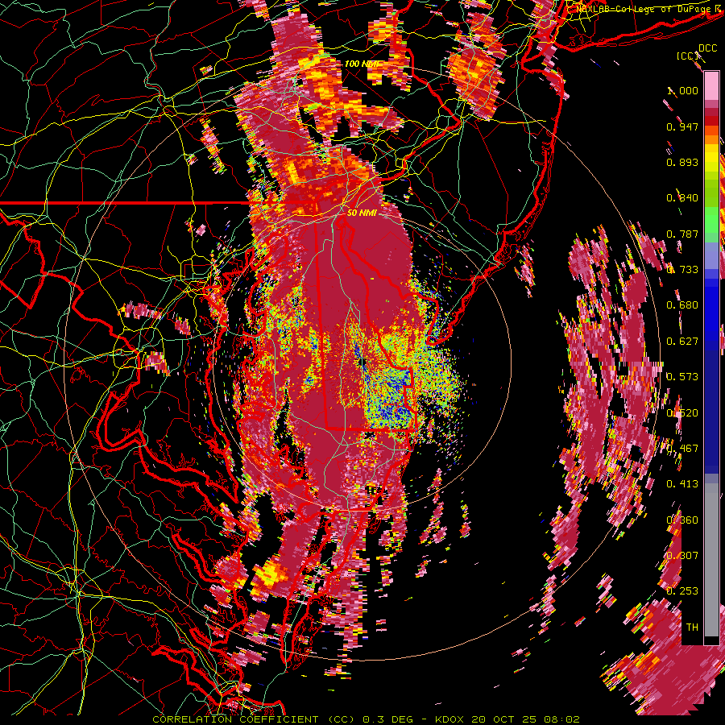
Task: Click the 0.947 scale value
Action: click(x=682, y=126)
